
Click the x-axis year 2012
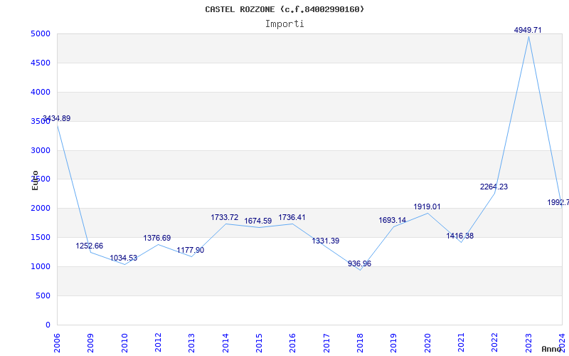tap(158, 343)
